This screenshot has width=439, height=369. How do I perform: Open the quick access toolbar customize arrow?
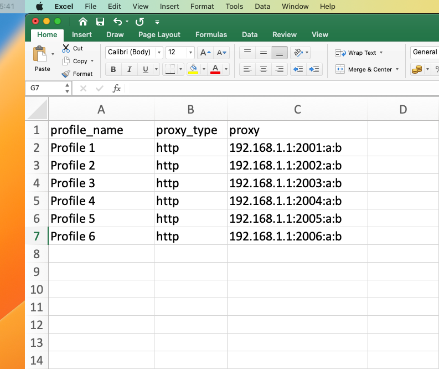pyautogui.click(x=157, y=22)
